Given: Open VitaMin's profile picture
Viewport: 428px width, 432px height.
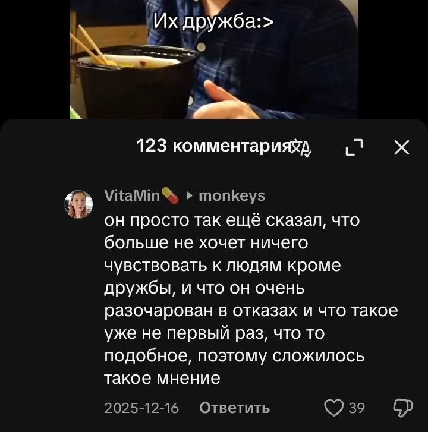Looking at the screenshot, I should [78, 204].
